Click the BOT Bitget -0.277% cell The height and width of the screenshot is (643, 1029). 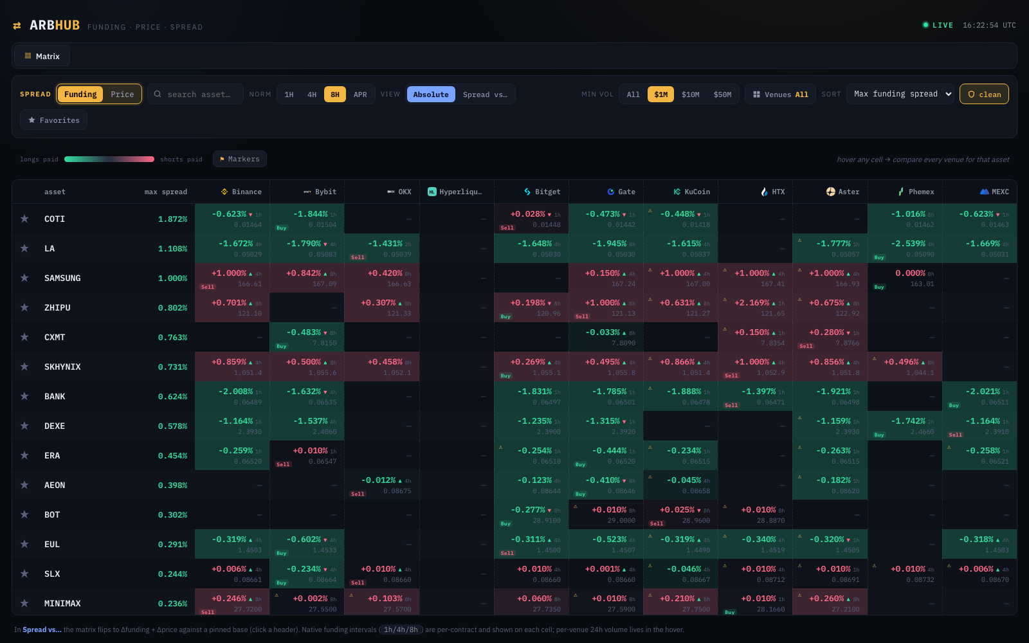pyautogui.click(x=531, y=514)
